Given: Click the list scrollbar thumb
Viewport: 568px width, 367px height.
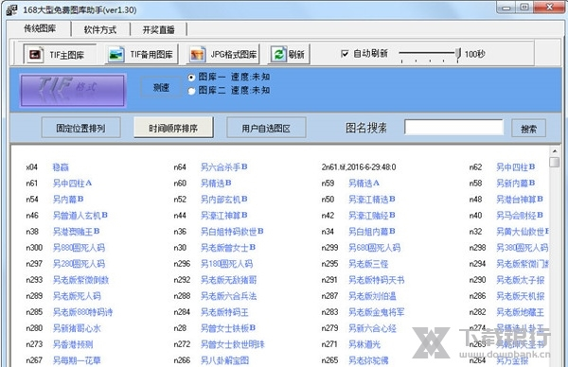Looking at the screenshot, I should 554,162.
